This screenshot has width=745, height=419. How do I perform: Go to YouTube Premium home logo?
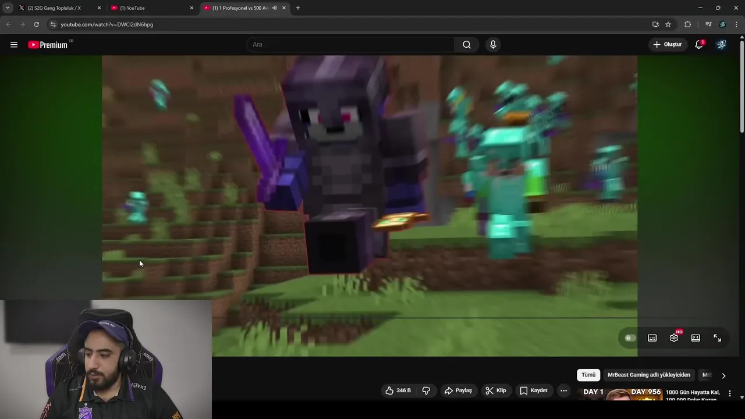[49, 45]
